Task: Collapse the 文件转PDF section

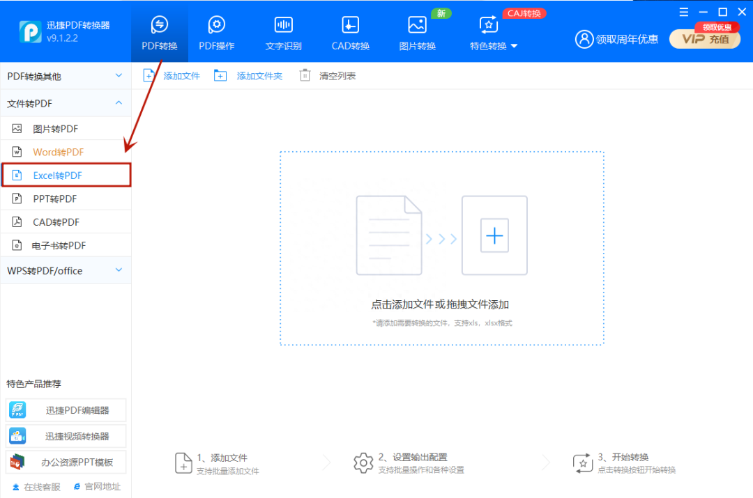Action: tap(66, 104)
